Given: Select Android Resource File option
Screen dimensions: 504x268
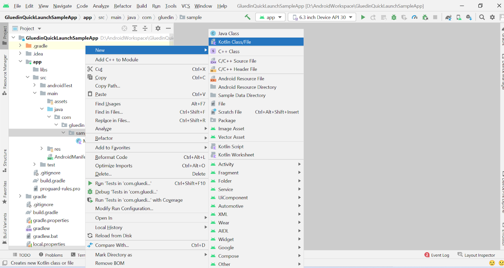Looking at the screenshot, I should tap(256, 79).
